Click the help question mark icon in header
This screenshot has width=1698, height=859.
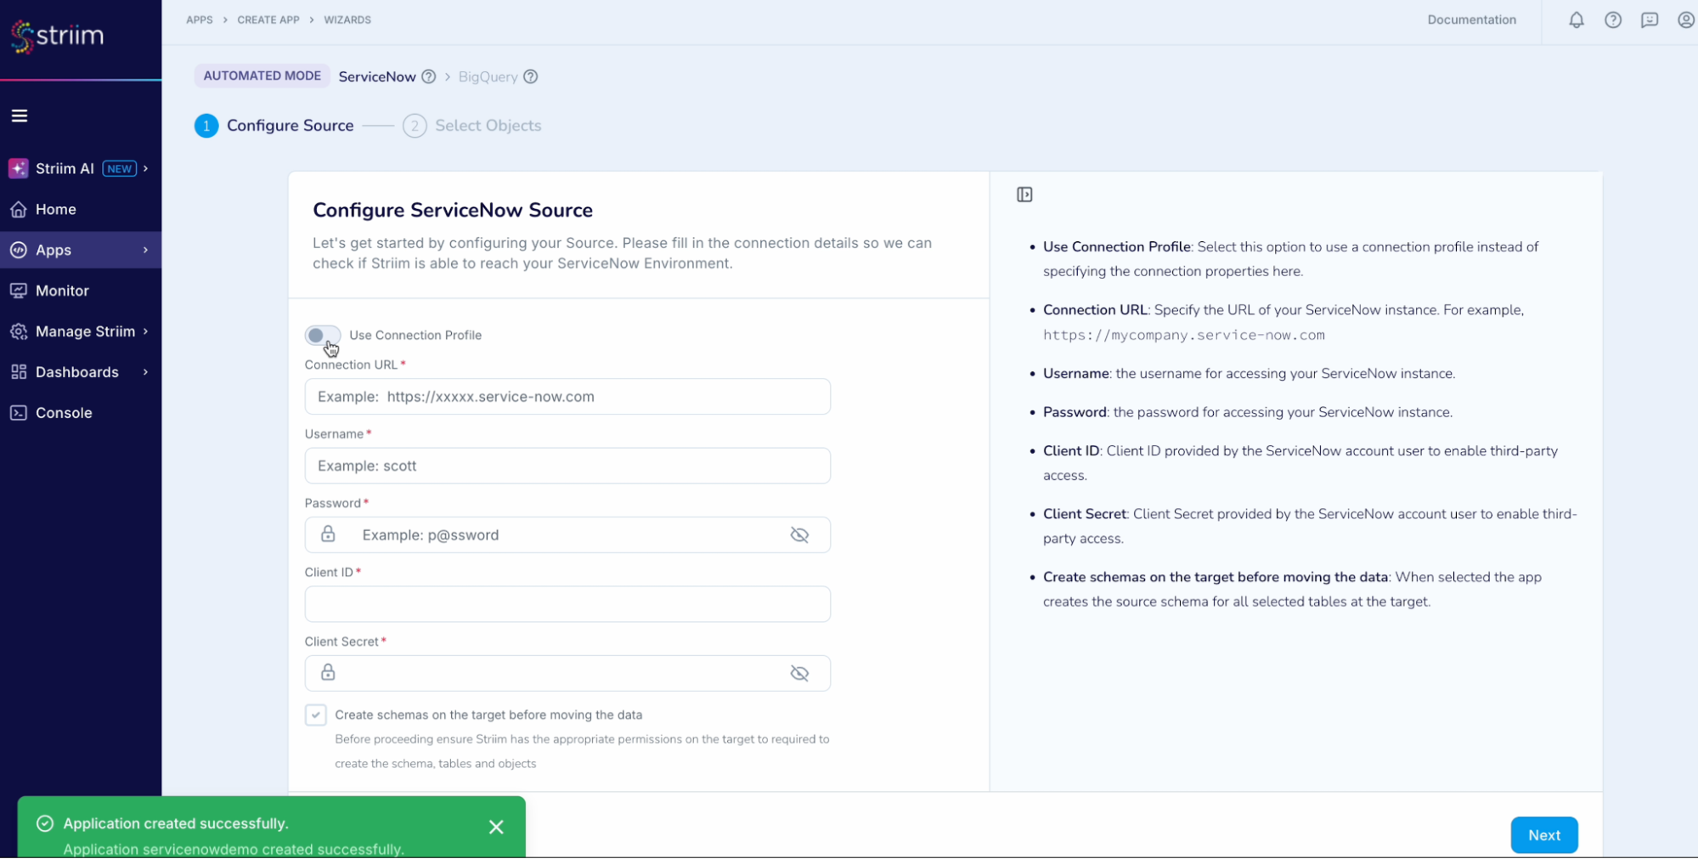[x=1613, y=20]
